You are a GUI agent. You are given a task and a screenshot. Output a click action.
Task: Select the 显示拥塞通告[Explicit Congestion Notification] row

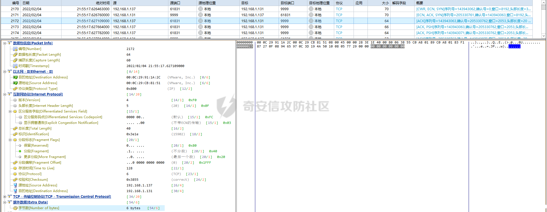[61, 123]
